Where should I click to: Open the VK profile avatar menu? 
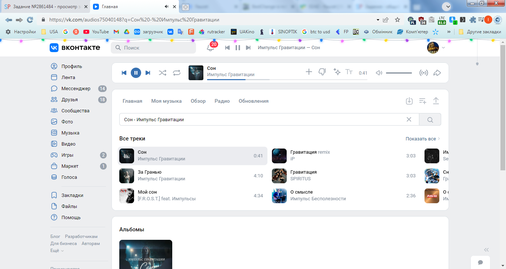(436, 48)
